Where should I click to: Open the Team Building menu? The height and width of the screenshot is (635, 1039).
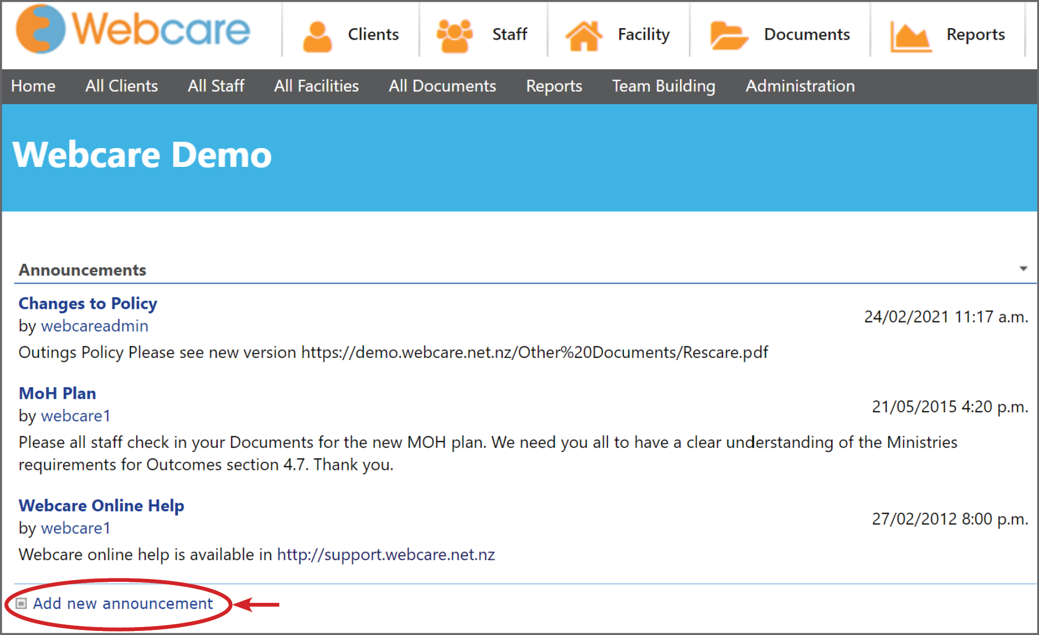click(x=663, y=86)
